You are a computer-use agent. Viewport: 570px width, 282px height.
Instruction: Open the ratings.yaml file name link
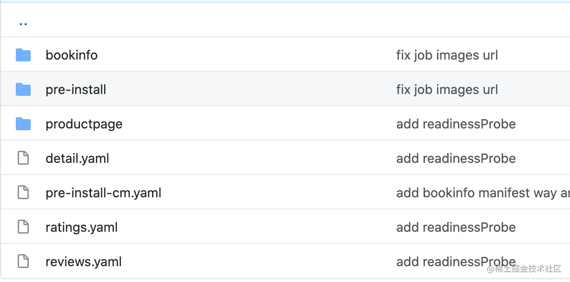point(81,228)
